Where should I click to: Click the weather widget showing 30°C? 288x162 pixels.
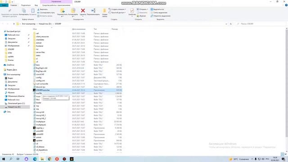pos(239,159)
